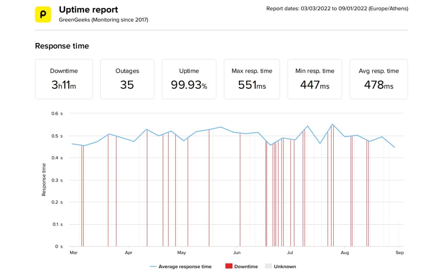438x273 pixels.
Task: Click the '0.1 s' y-axis label
Action: 57,225
